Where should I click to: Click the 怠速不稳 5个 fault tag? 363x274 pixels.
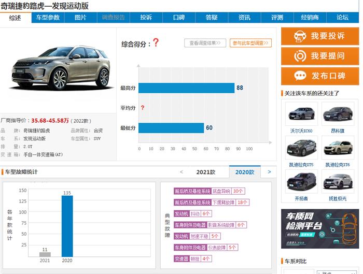click(197, 236)
